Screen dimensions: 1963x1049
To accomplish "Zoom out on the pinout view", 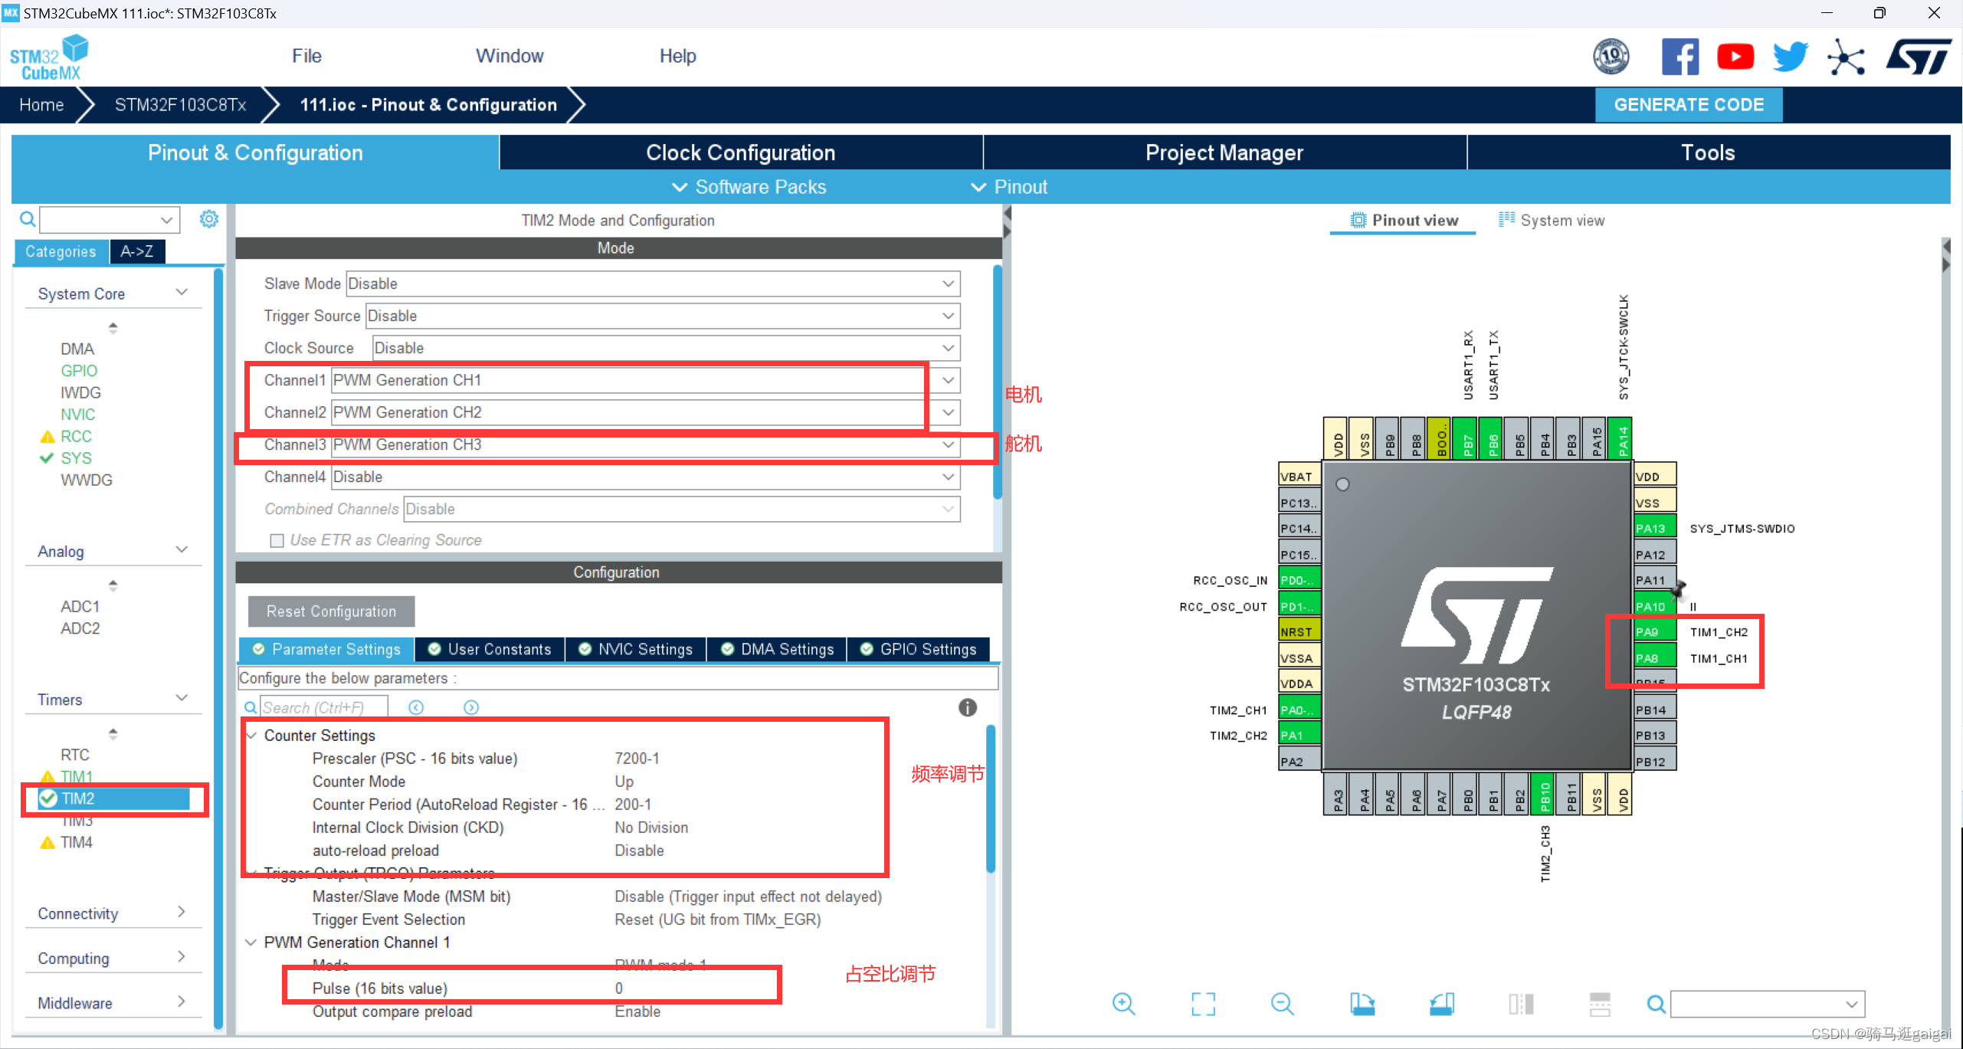I will pos(1283,1004).
